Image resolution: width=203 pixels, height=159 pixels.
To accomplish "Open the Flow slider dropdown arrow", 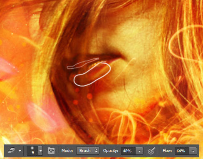I will pos(193,151).
